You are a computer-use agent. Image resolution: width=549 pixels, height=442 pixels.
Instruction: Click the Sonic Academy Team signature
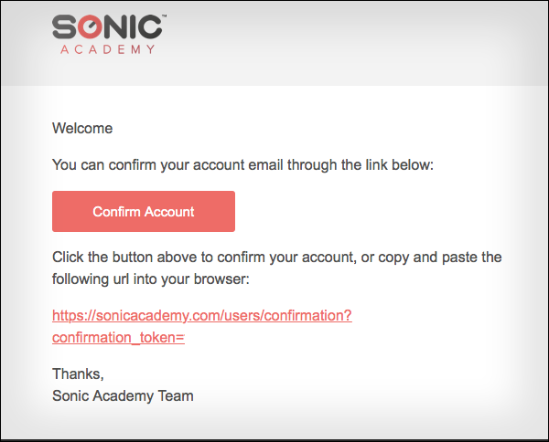123,396
